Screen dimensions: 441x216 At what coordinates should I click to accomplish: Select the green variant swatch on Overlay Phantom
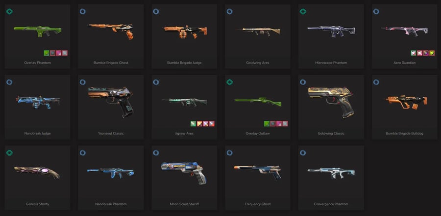(47, 53)
